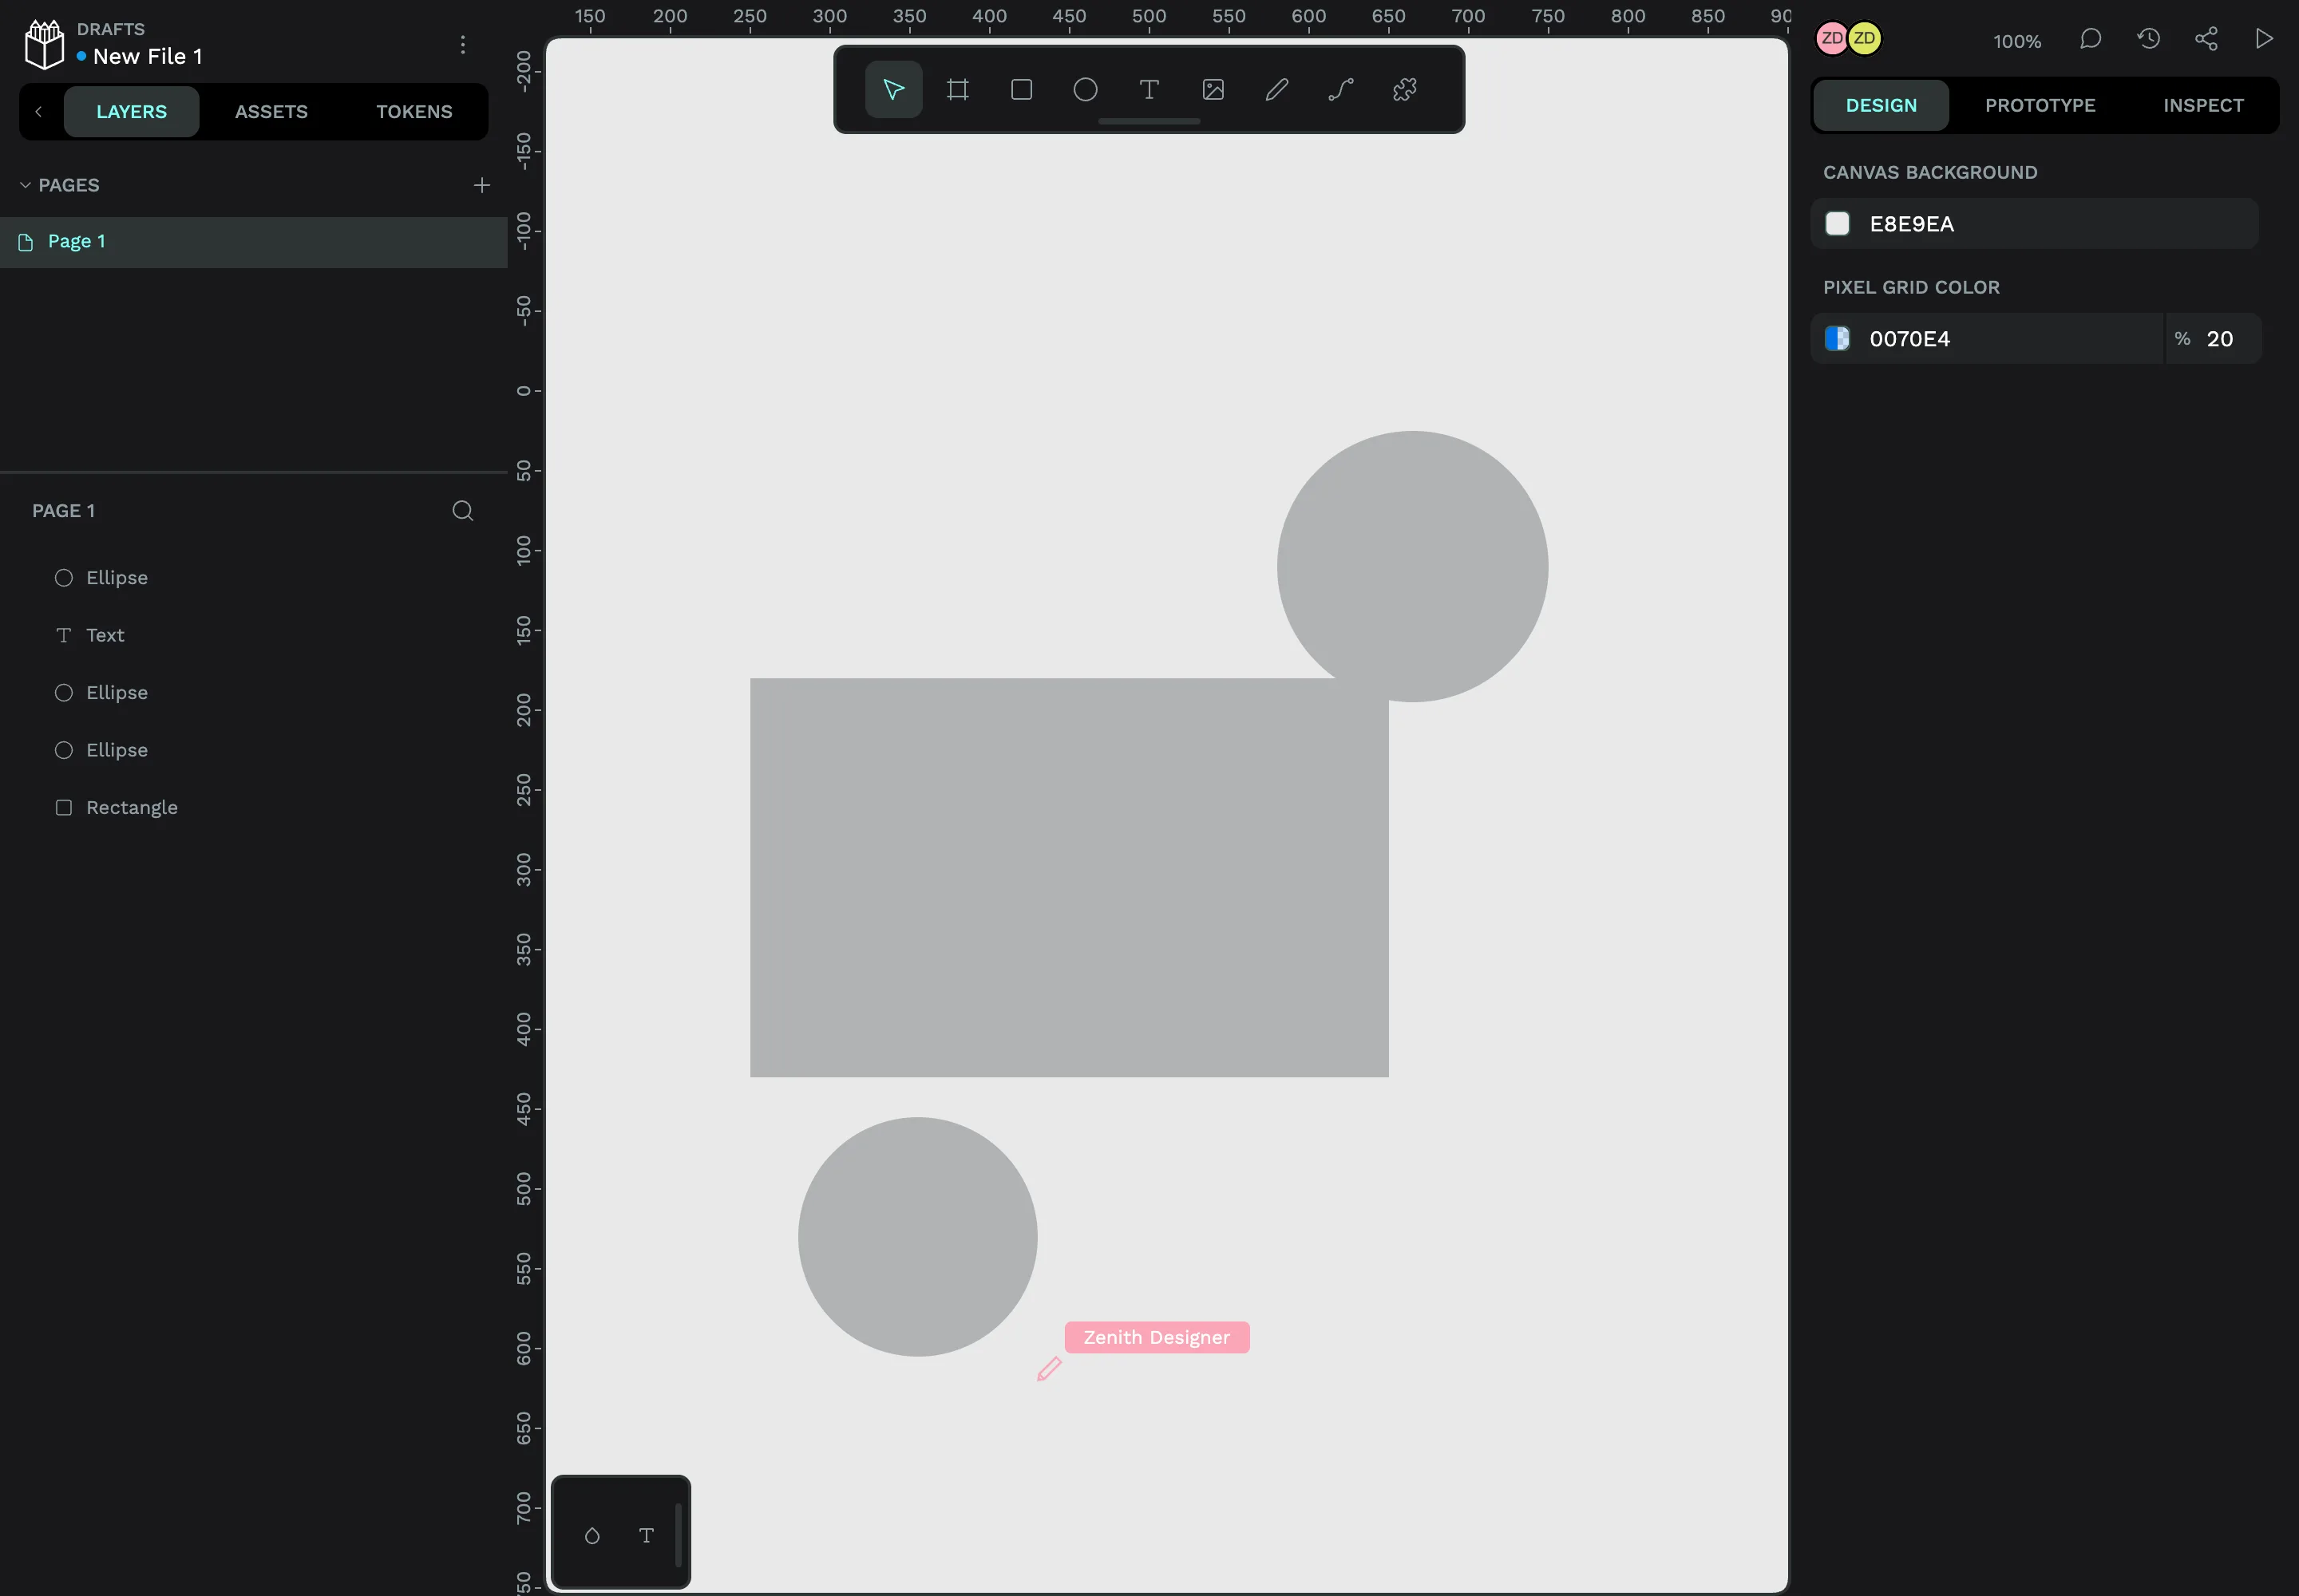Select the Text tool in toolbar
This screenshot has width=2299, height=1596.
(x=1149, y=90)
